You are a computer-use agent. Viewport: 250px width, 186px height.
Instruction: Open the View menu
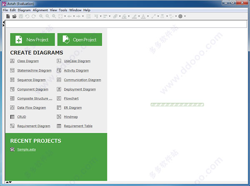click(x=53, y=10)
